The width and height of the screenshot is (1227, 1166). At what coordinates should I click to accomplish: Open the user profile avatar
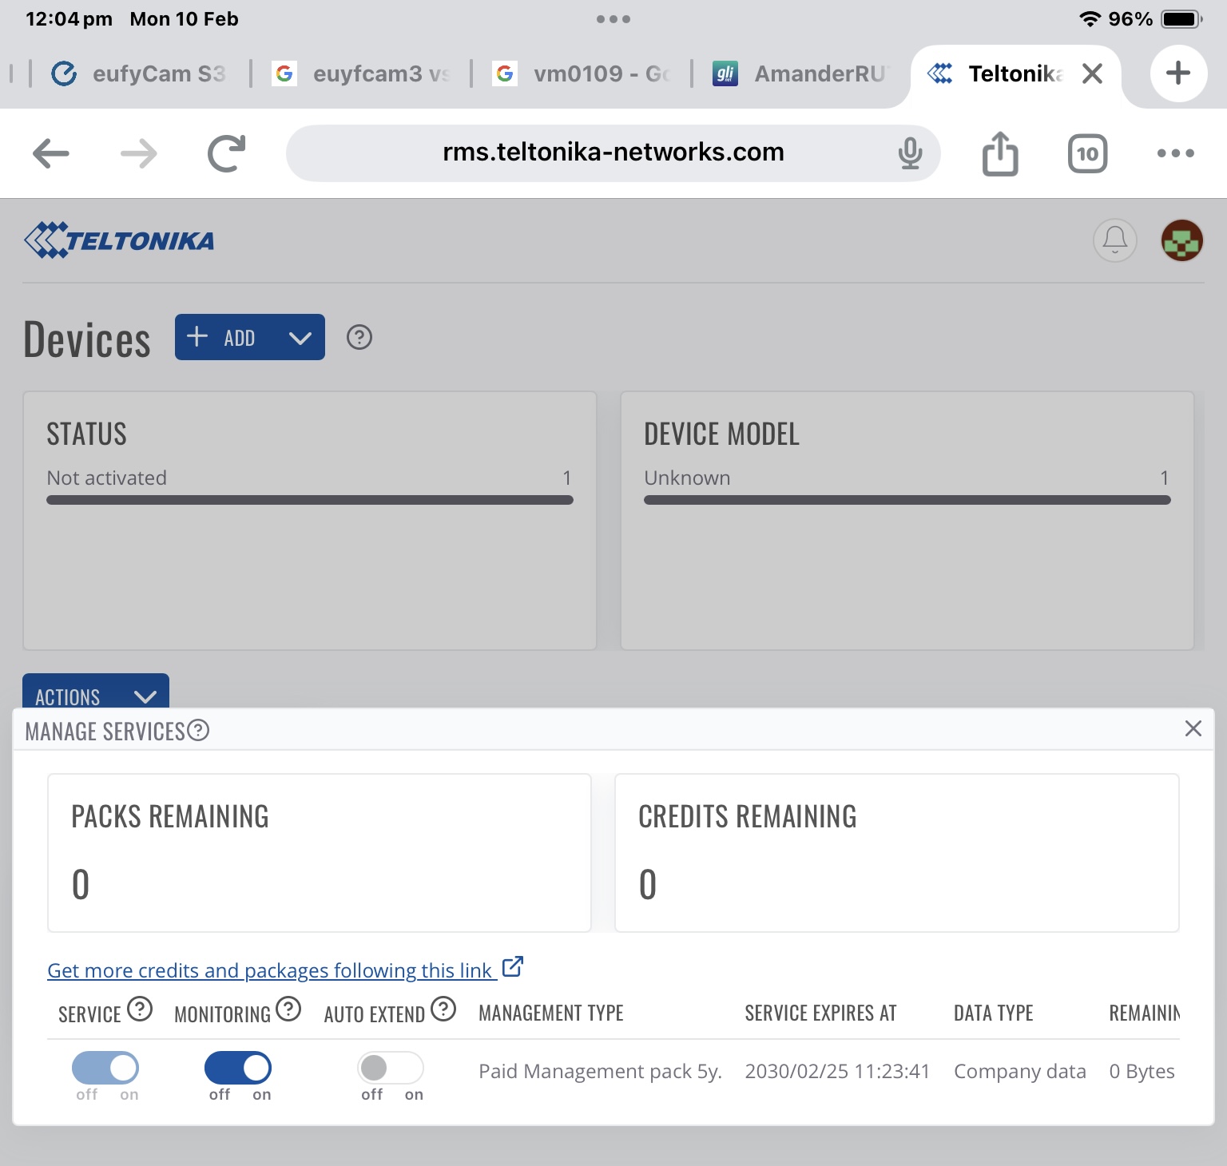pyautogui.click(x=1182, y=240)
